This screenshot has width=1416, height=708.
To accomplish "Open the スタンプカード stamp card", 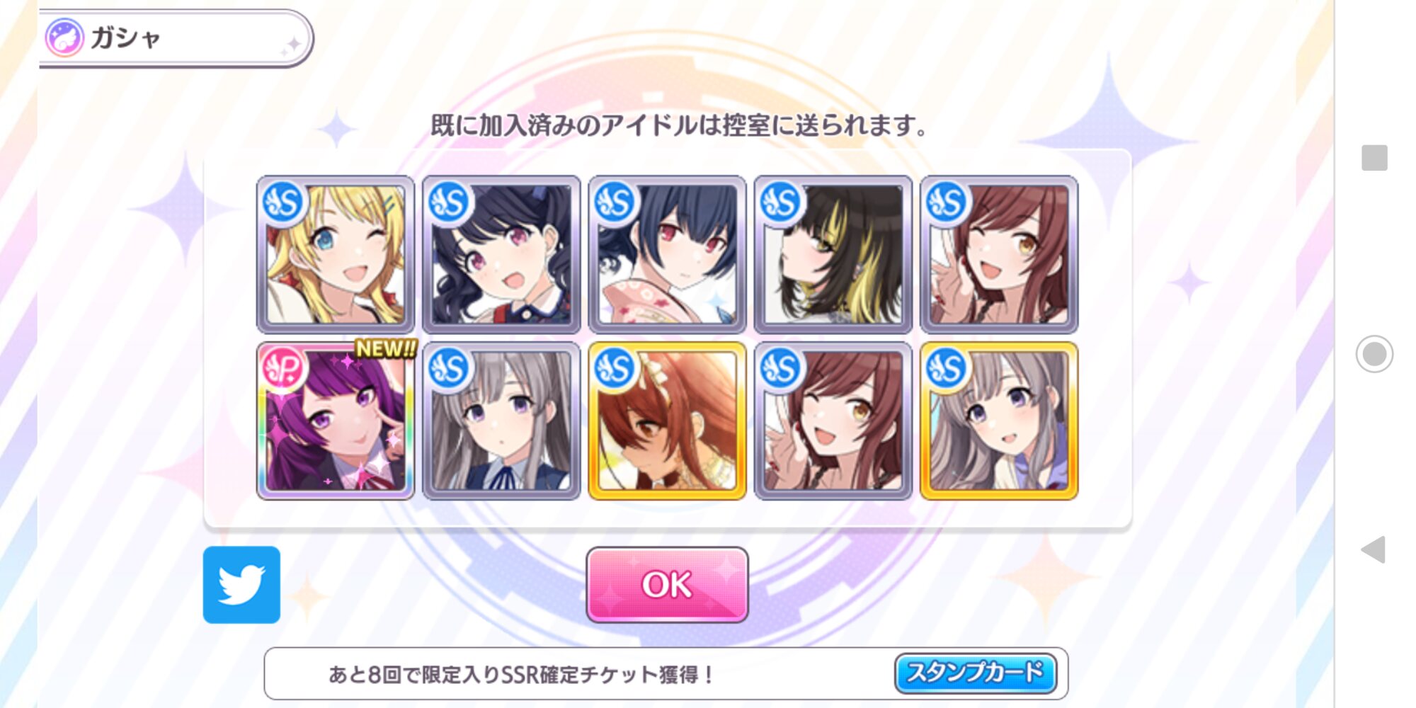I will point(976,673).
